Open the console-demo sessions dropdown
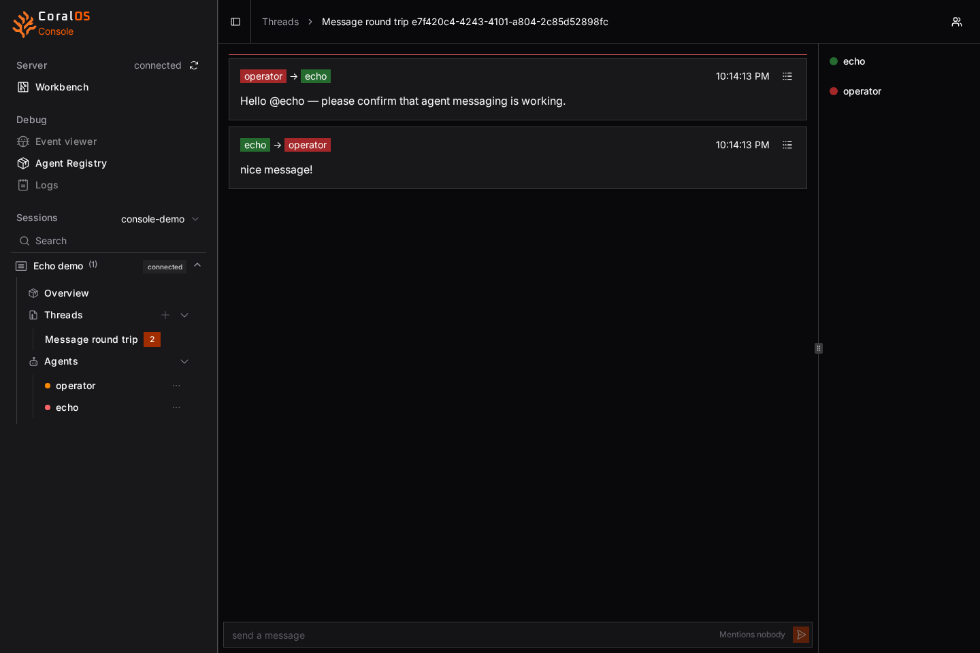 tap(160, 219)
